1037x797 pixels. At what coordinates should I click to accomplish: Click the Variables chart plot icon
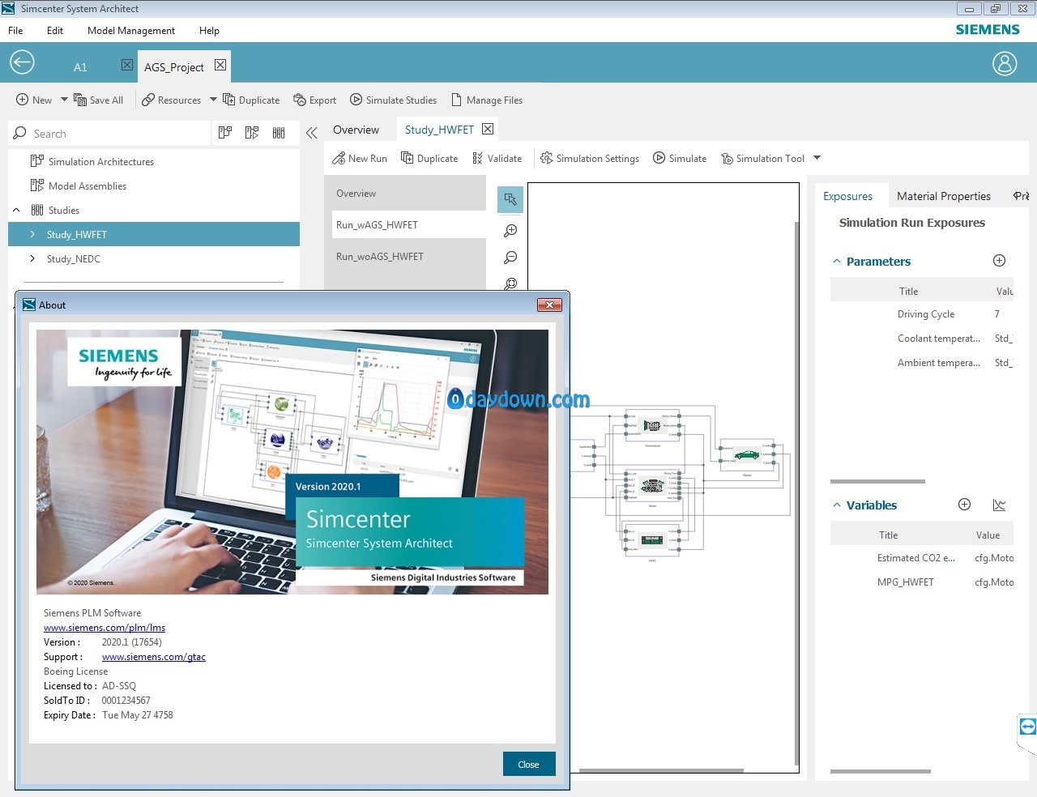(999, 505)
